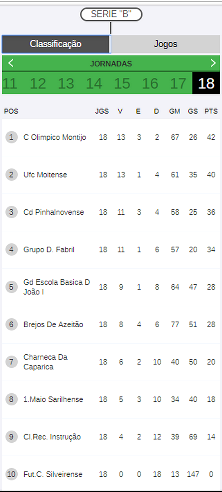Screen dimensions: 222x492
Task: Select jornada 11
Action: coord(10,83)
